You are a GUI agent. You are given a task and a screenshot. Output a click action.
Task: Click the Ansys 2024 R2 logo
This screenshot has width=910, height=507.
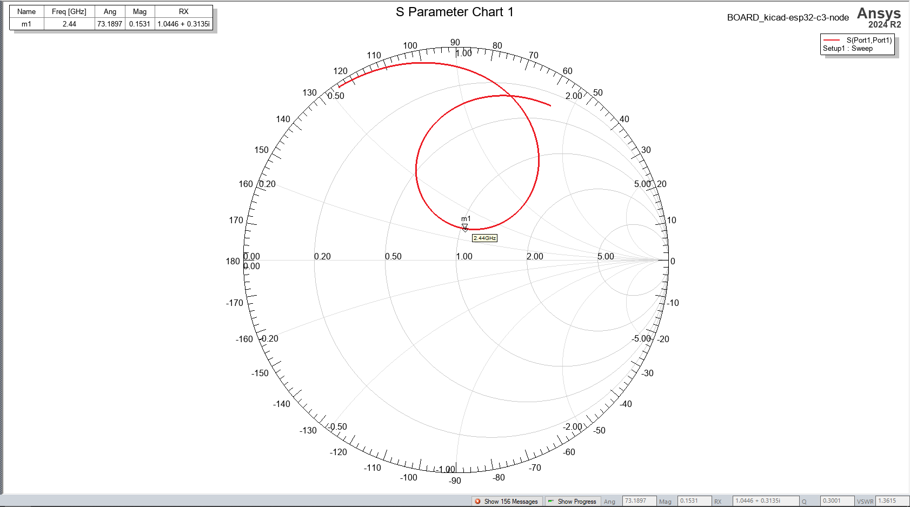click(879, 16)
